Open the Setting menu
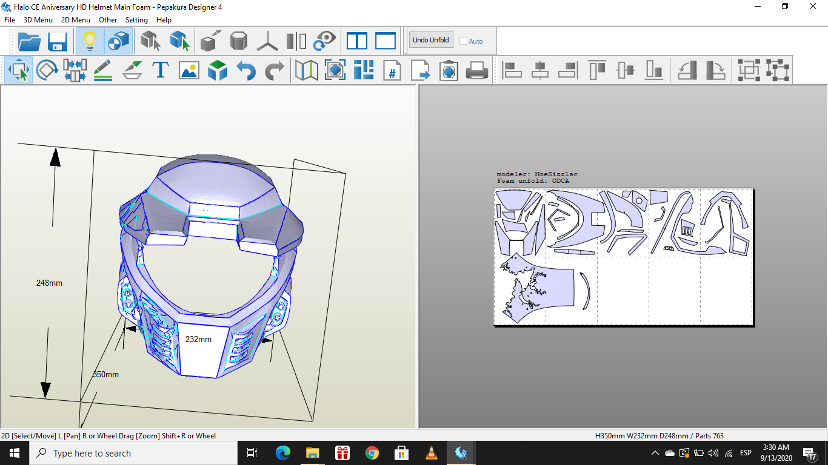 [x=136, y=20]
